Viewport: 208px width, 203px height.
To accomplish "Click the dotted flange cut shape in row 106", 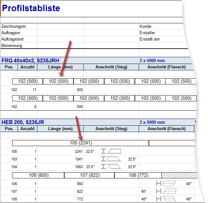I will tap(169, 183).
